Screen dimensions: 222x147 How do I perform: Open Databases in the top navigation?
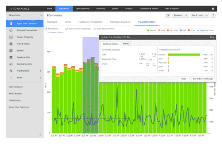coord(101,9)
